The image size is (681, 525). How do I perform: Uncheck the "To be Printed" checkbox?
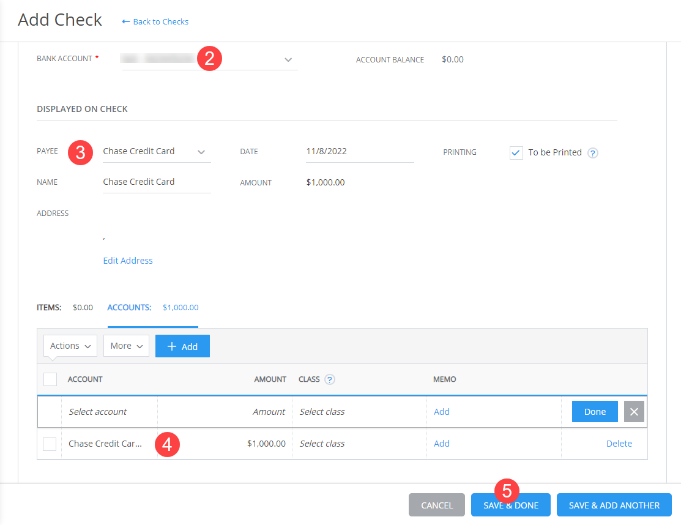point(516,152)
